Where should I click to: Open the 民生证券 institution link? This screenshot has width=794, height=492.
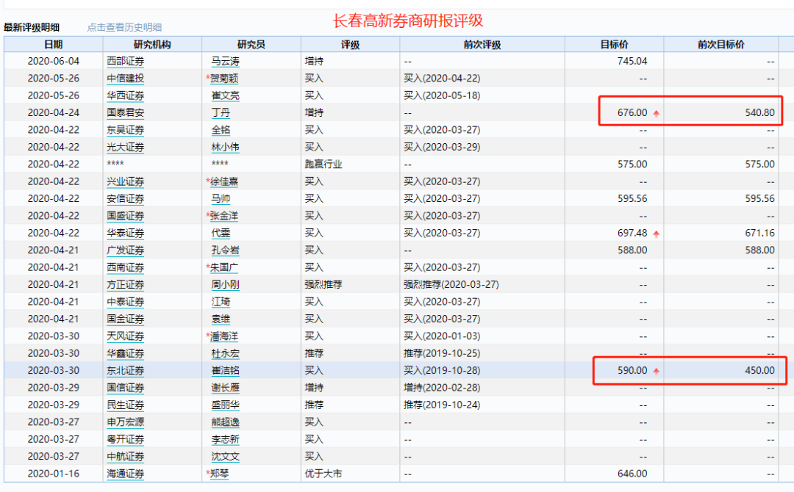126,405
